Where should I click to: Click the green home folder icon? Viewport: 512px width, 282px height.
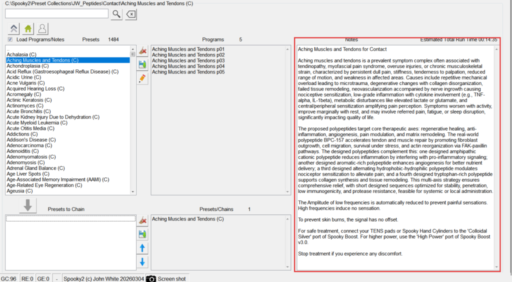pyautogui.click(x=28, y=29)
